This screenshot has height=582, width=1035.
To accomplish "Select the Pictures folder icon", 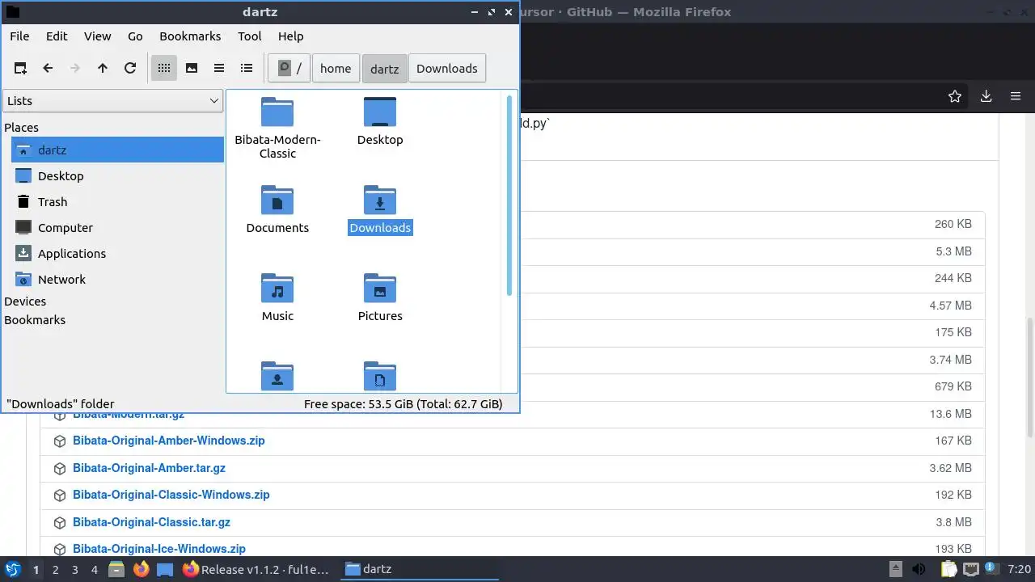I will point(380,289).
